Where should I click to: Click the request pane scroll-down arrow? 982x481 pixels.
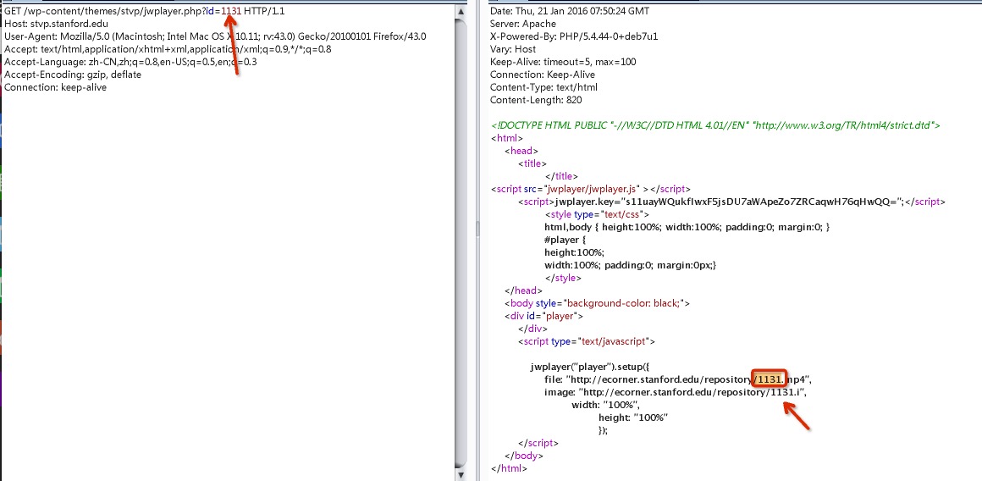click(461, 474)
